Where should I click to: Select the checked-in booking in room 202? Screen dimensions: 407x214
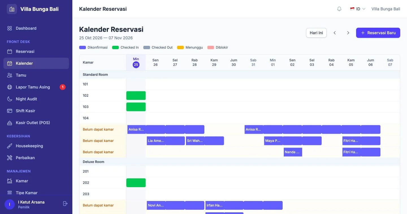136,183
